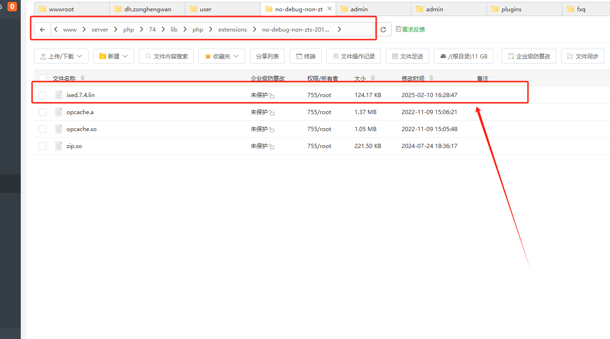610x339 pixels.
Task: Navigate to server in the breadcrumb
Action: click(x=100, y=30)
